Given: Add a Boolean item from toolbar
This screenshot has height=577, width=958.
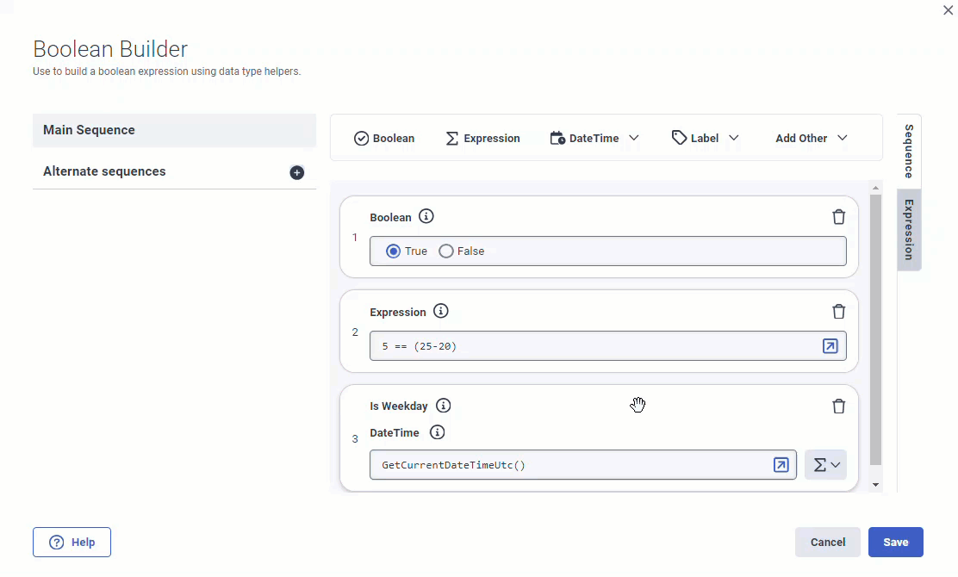Looking at the screenshot, I should 384,139.
